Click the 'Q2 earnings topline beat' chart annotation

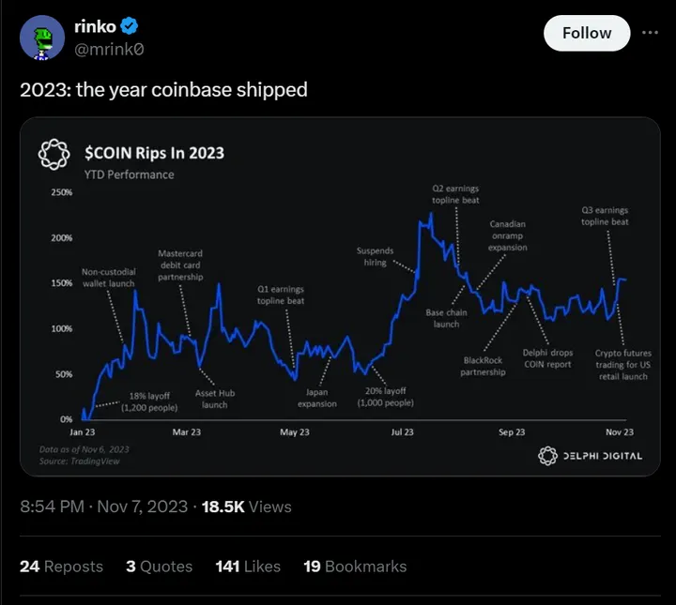point(455,195)
